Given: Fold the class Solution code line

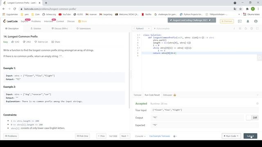Looking at the screenshot, I should pos(140,35).
